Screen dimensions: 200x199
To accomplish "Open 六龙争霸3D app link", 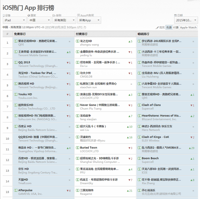I will pos(162,84).
